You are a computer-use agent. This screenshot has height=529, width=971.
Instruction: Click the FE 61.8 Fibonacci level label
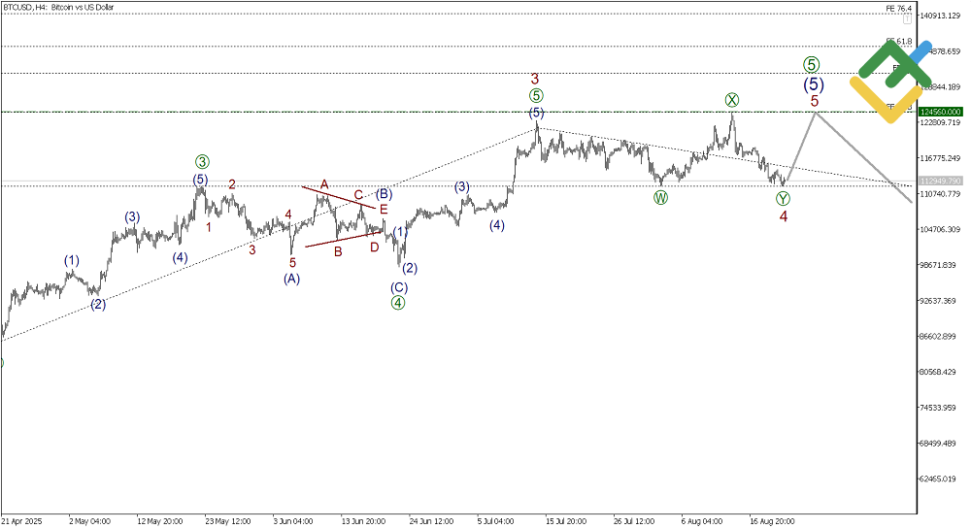898,42
